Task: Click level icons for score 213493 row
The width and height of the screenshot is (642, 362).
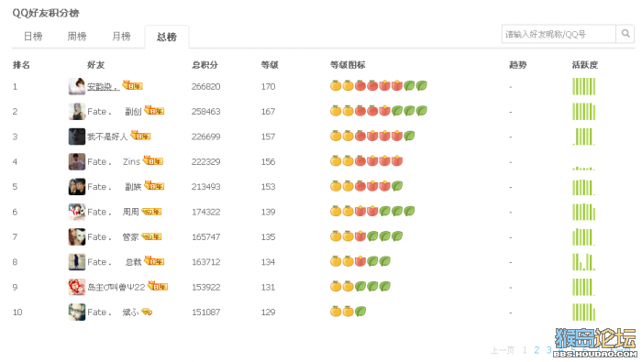Action: point(367,186)
